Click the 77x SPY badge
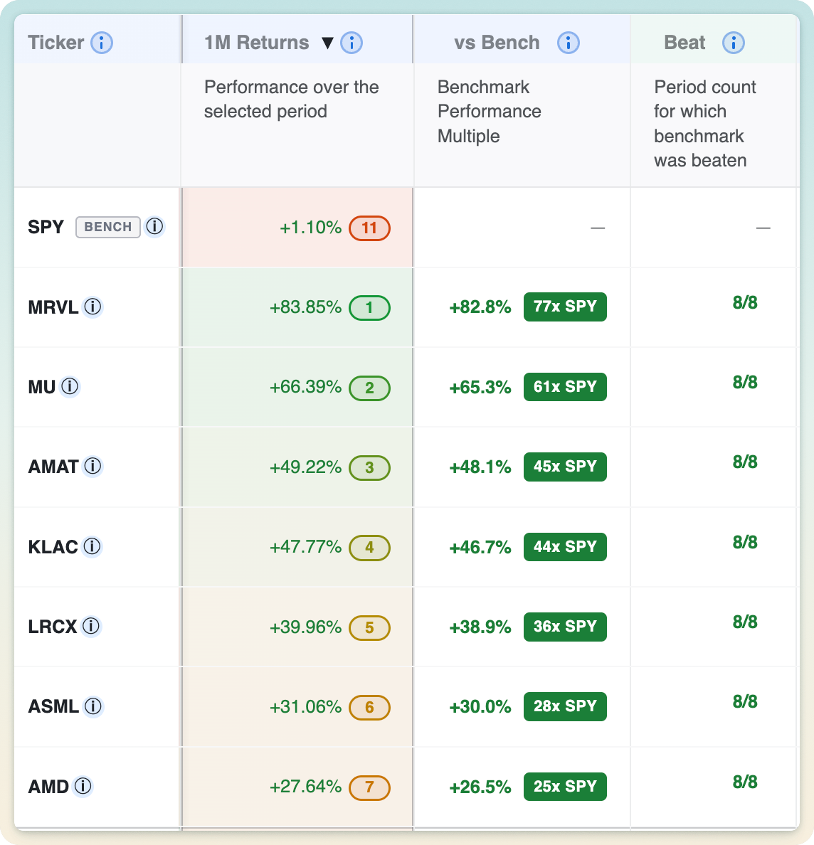 click(565, 307)
